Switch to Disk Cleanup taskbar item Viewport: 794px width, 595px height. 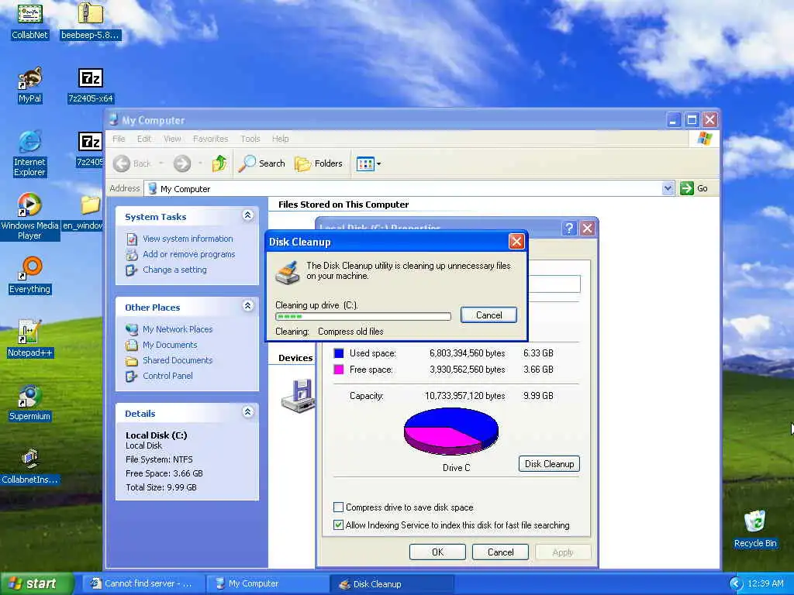tap(392, 583)
